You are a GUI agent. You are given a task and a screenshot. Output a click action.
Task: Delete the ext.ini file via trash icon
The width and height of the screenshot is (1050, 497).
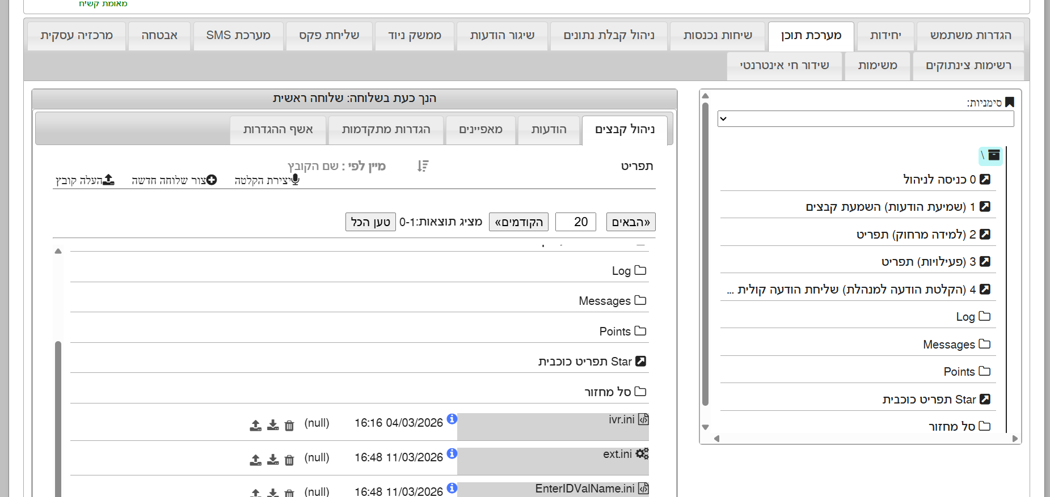click(289, 460)
